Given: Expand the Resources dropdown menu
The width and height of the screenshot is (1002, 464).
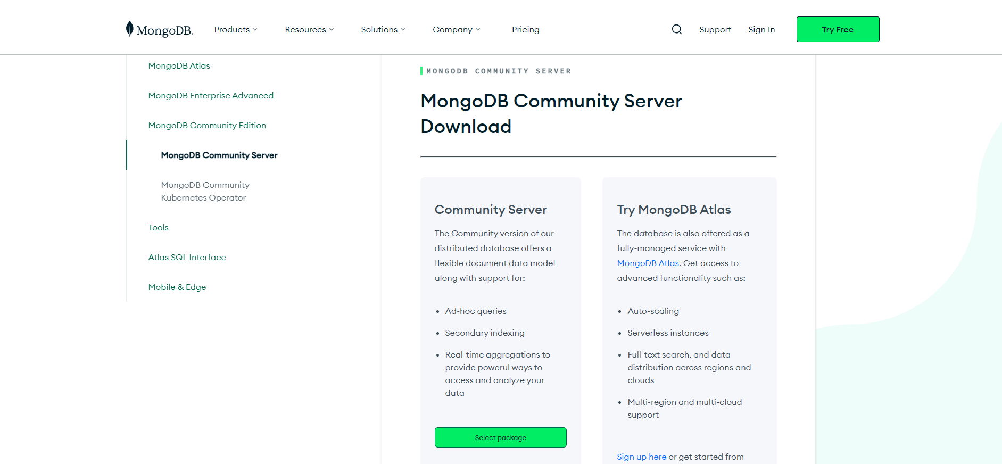Looking at the screenshot, I should click(309, 30).
